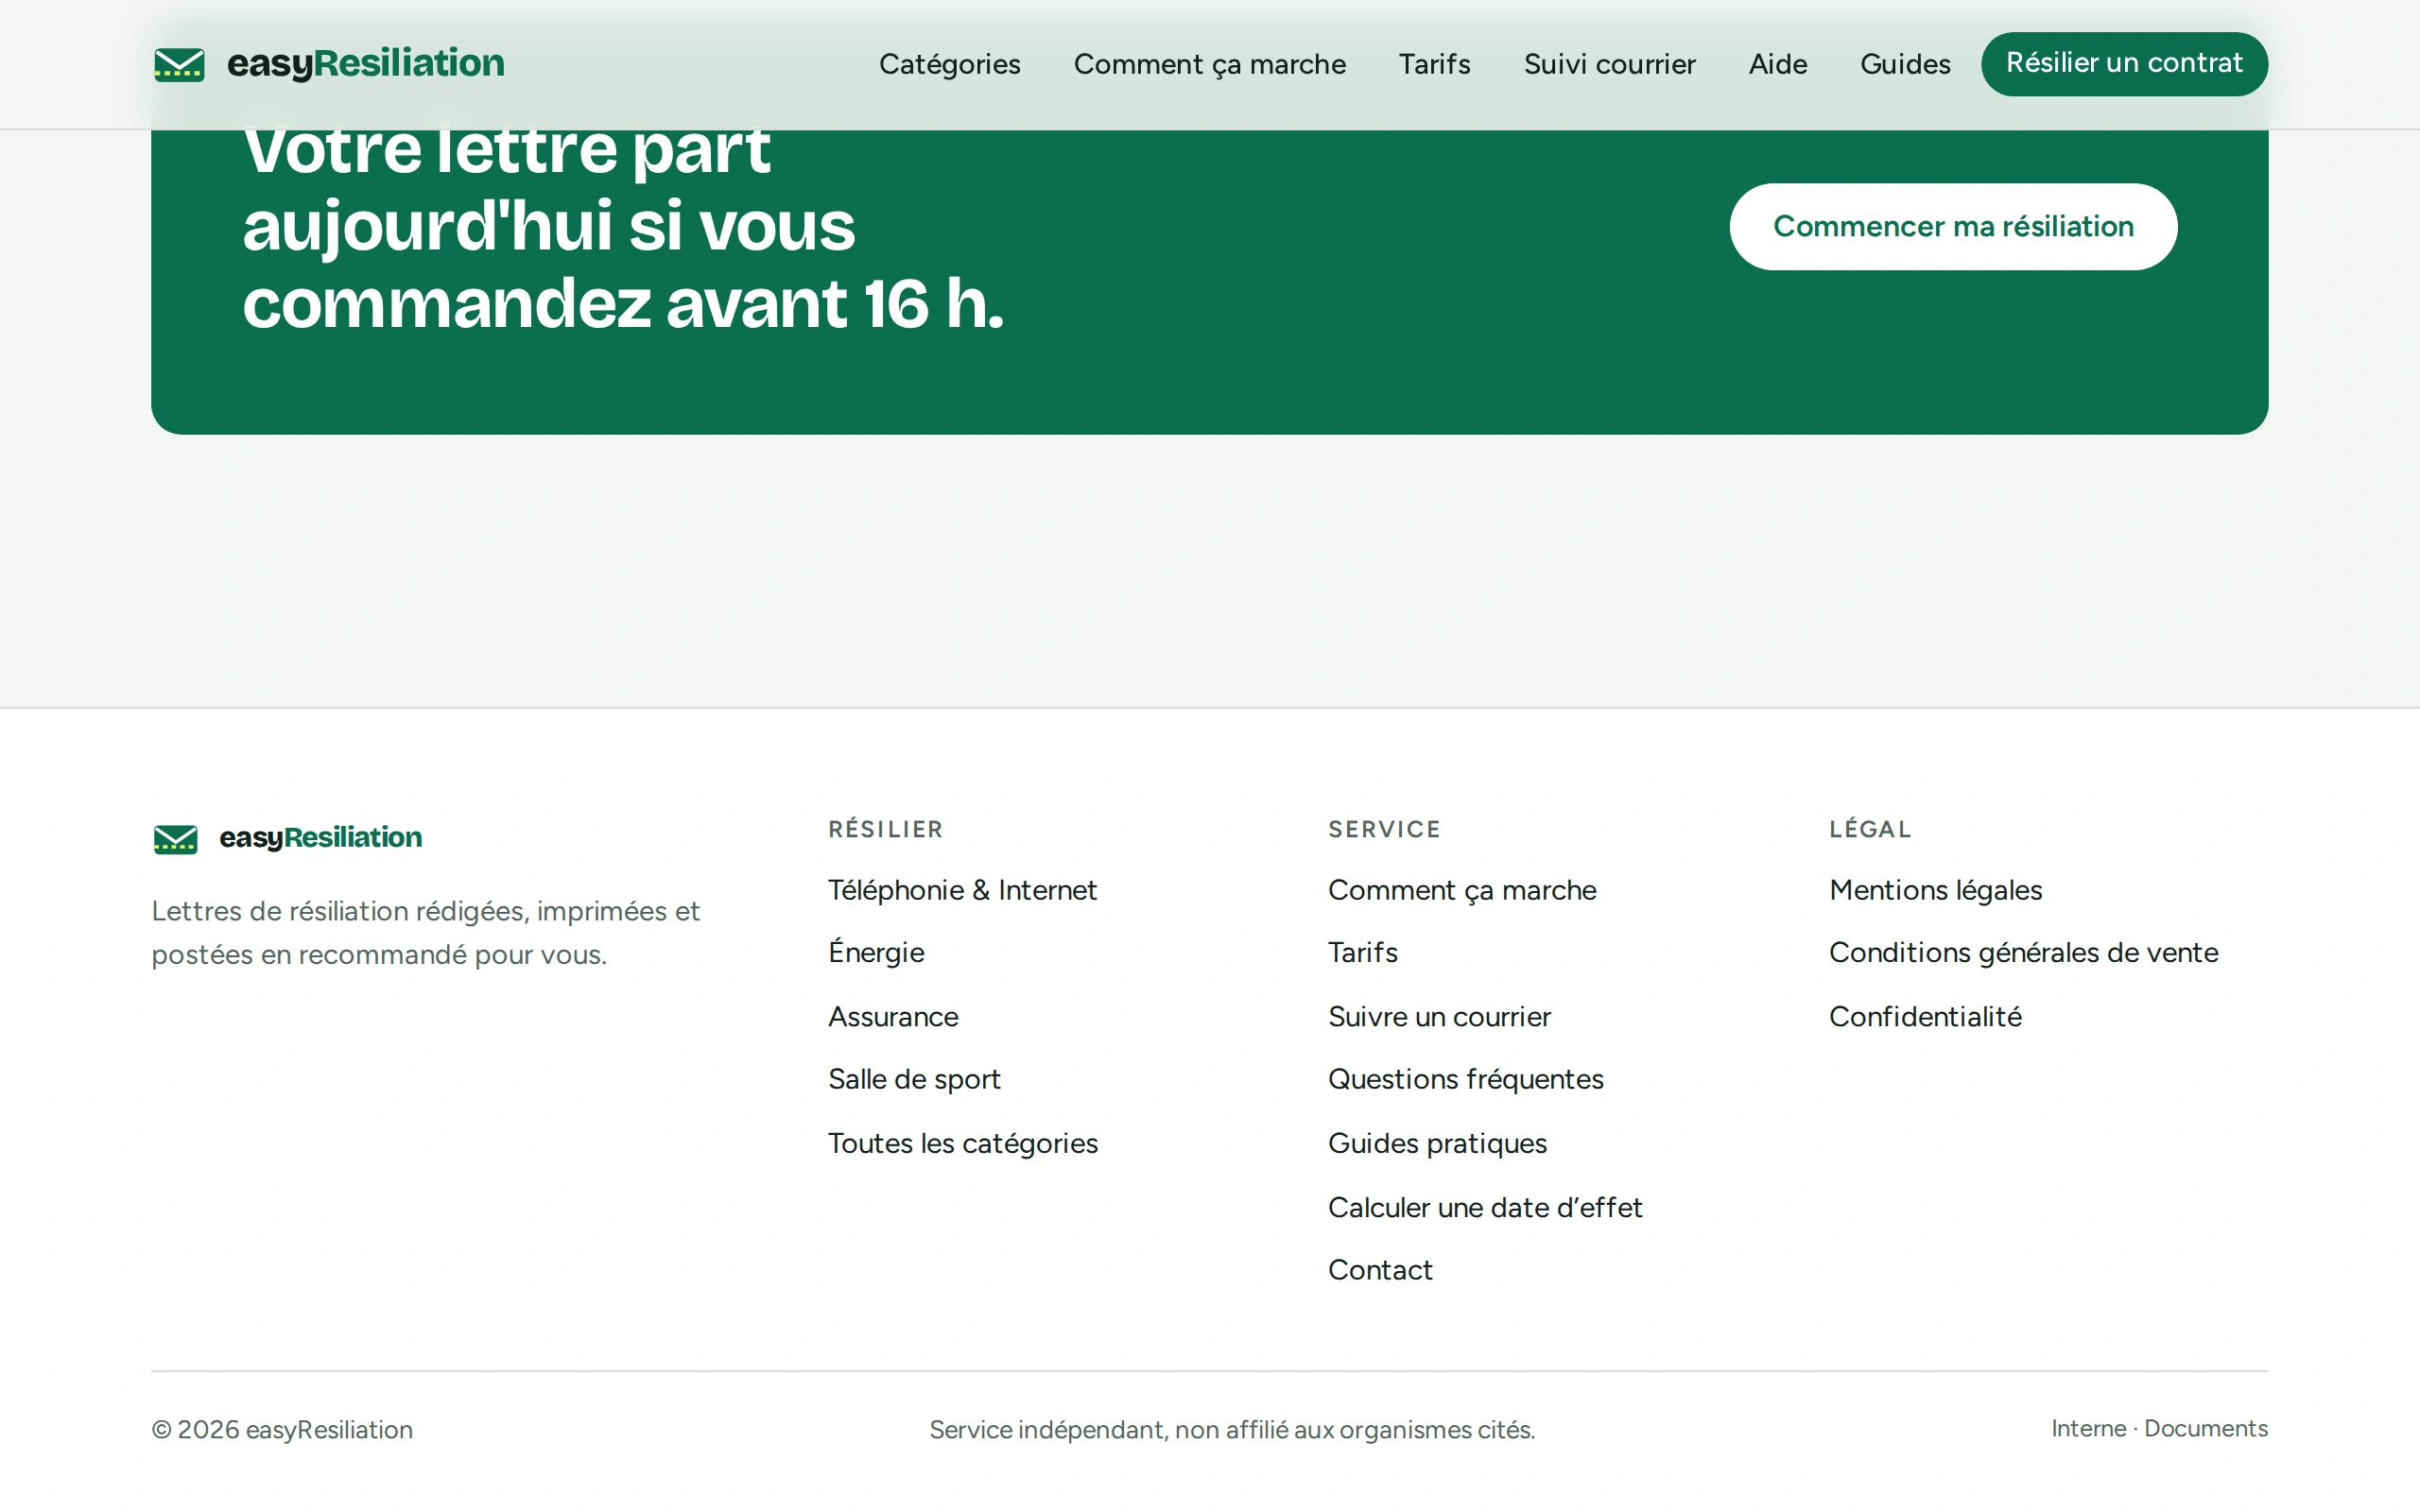Open Comment ça marche footer link
2420x1512 pixels.
coord(1462,890)
